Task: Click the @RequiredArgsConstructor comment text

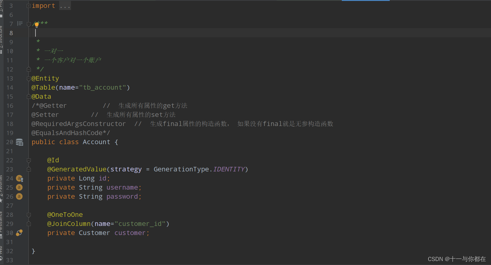Action: tap(79, 124)
